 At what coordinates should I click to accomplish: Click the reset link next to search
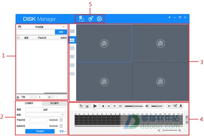[63, 131]
